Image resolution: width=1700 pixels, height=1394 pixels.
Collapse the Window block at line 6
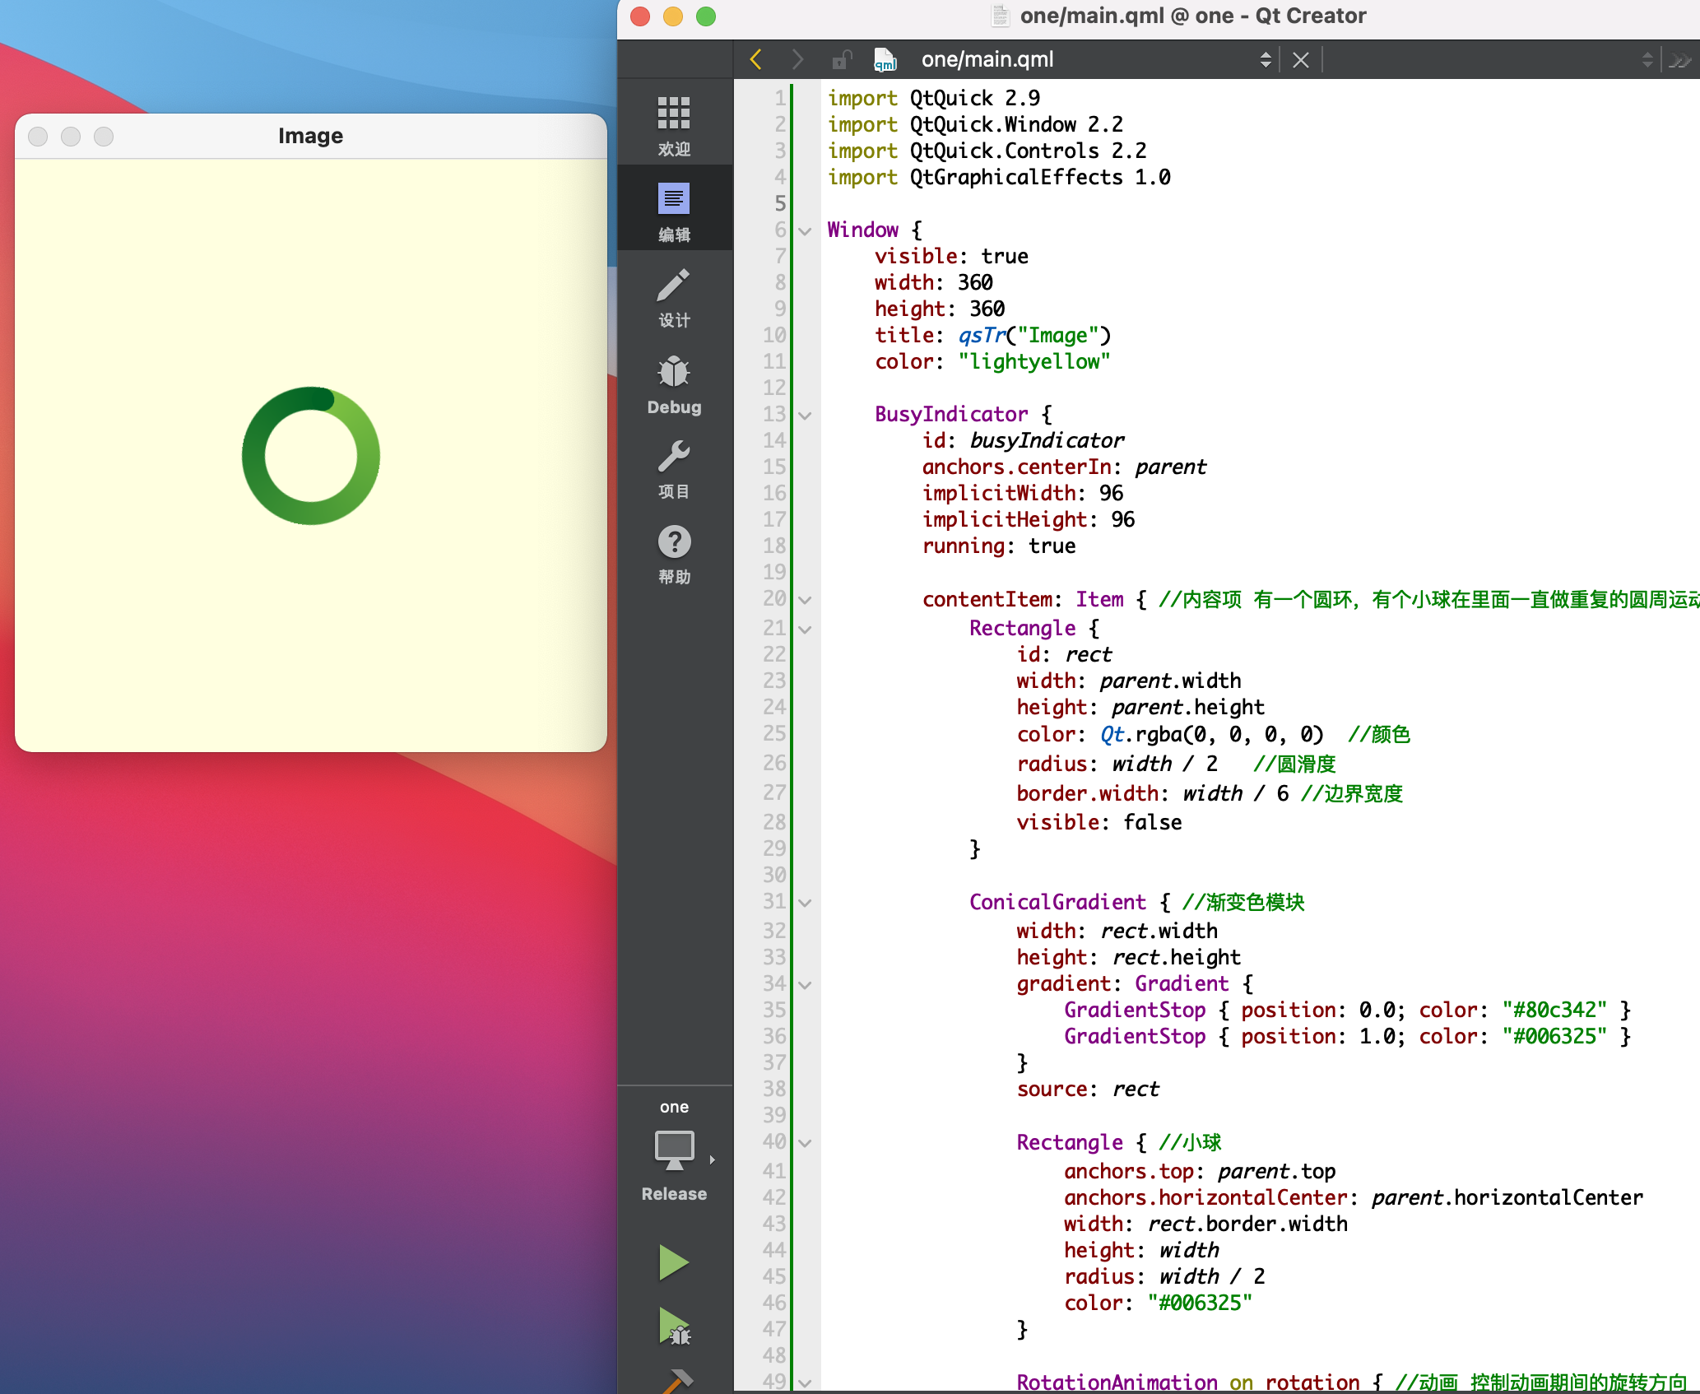pyautogui.click(x=806, y=230)
